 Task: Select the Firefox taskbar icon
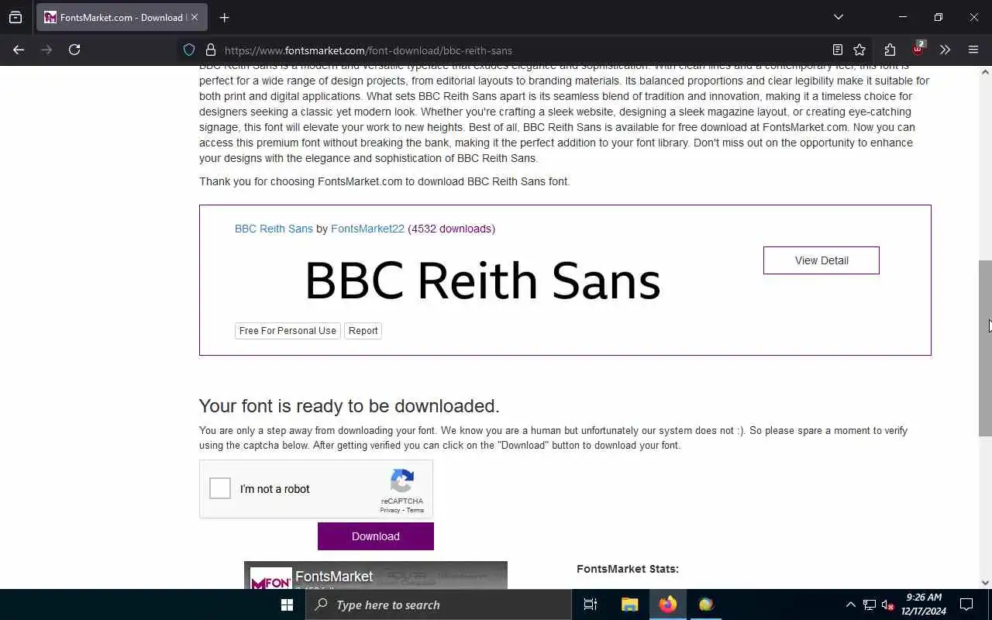[x=668, y=604]
